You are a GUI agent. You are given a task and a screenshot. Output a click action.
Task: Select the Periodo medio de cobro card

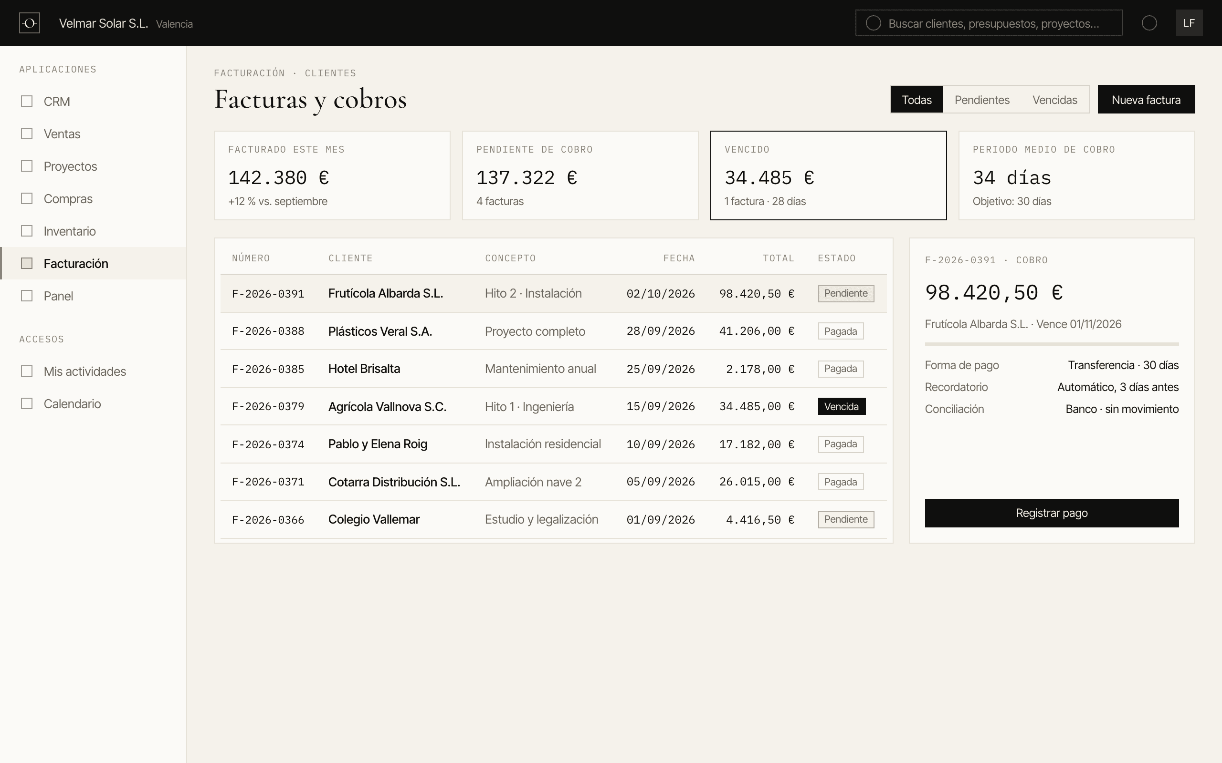pos(1076,175)
